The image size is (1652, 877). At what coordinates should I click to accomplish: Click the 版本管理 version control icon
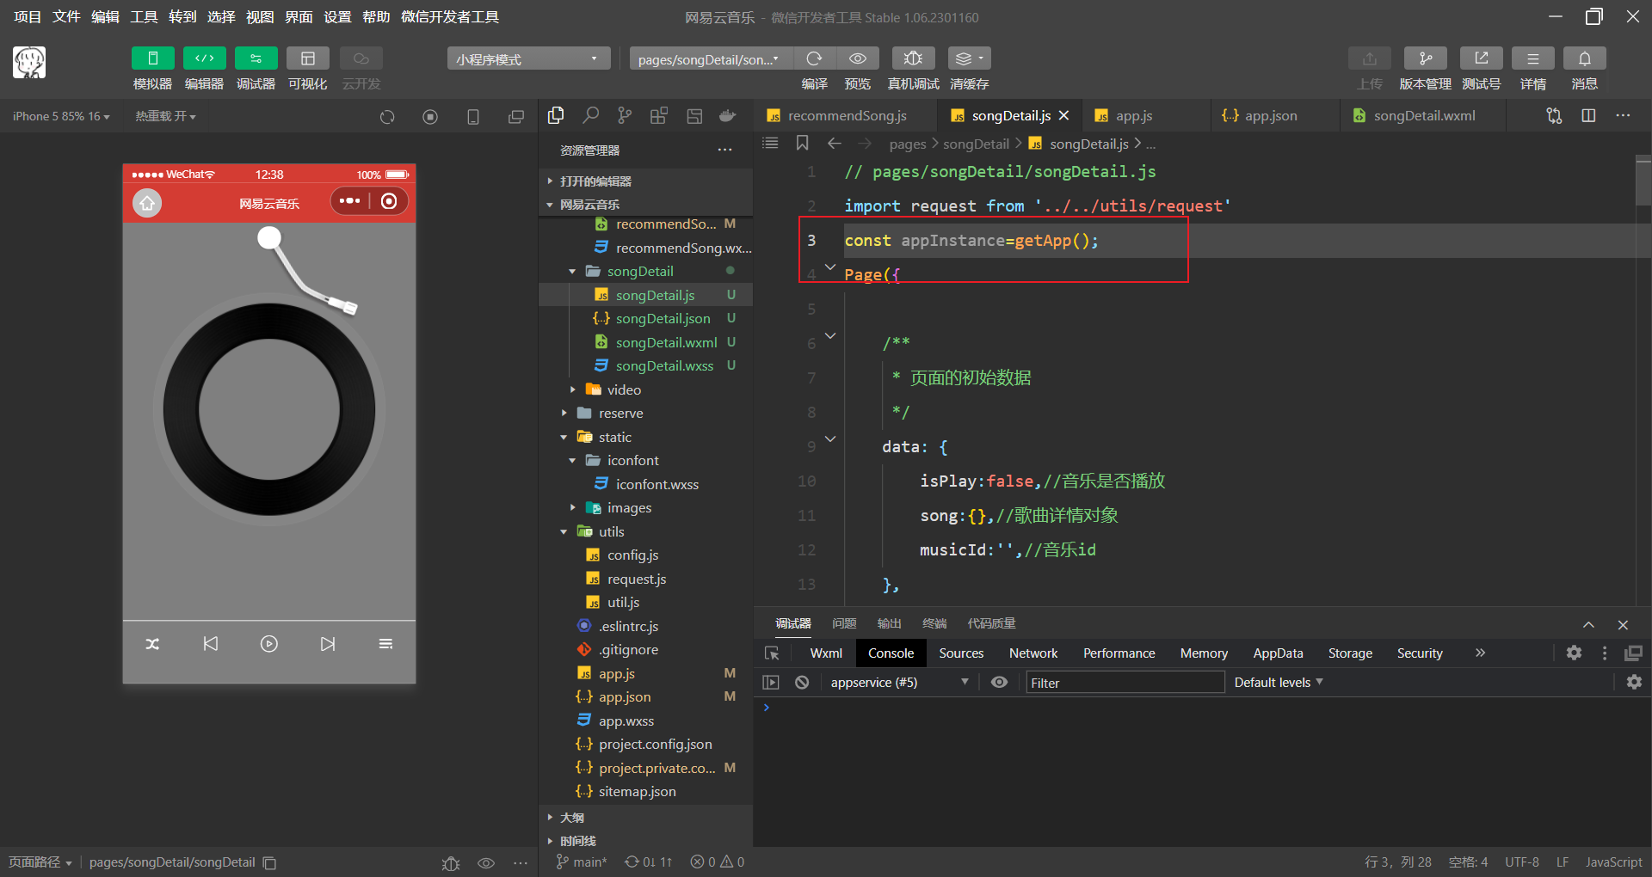[1425, 58]
